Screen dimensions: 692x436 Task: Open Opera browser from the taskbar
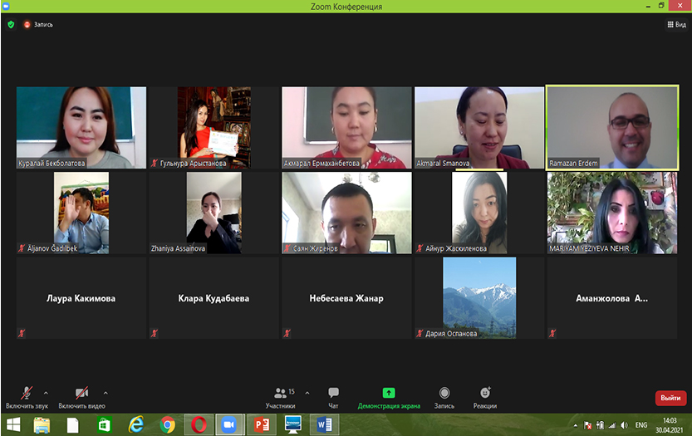[x=198, y=424]
